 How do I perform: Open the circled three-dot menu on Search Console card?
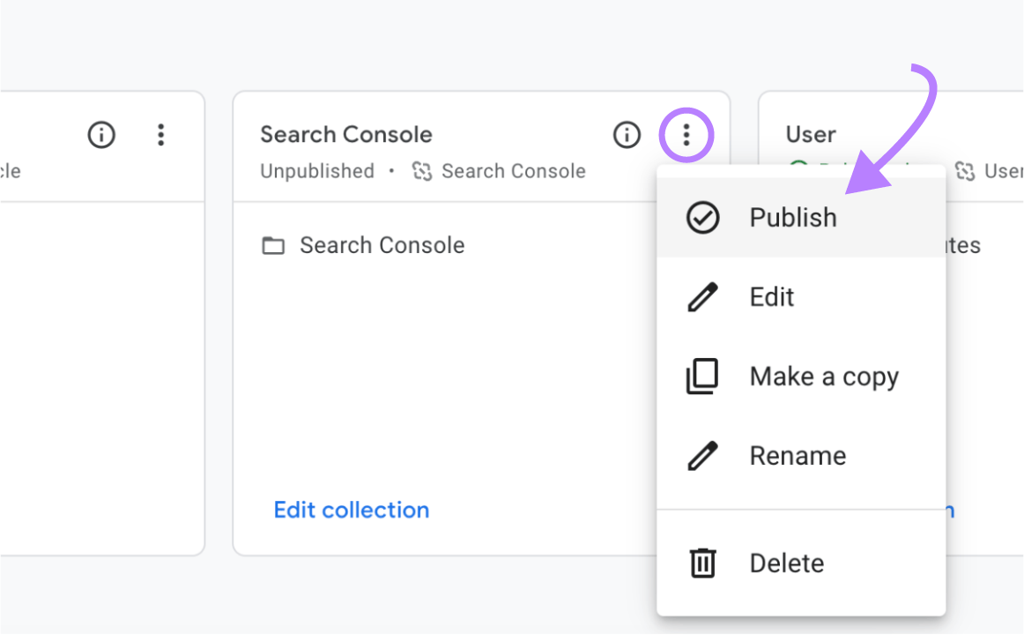[x=686, y=135]
